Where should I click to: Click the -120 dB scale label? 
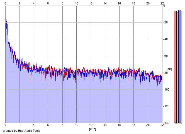point(166,106)
